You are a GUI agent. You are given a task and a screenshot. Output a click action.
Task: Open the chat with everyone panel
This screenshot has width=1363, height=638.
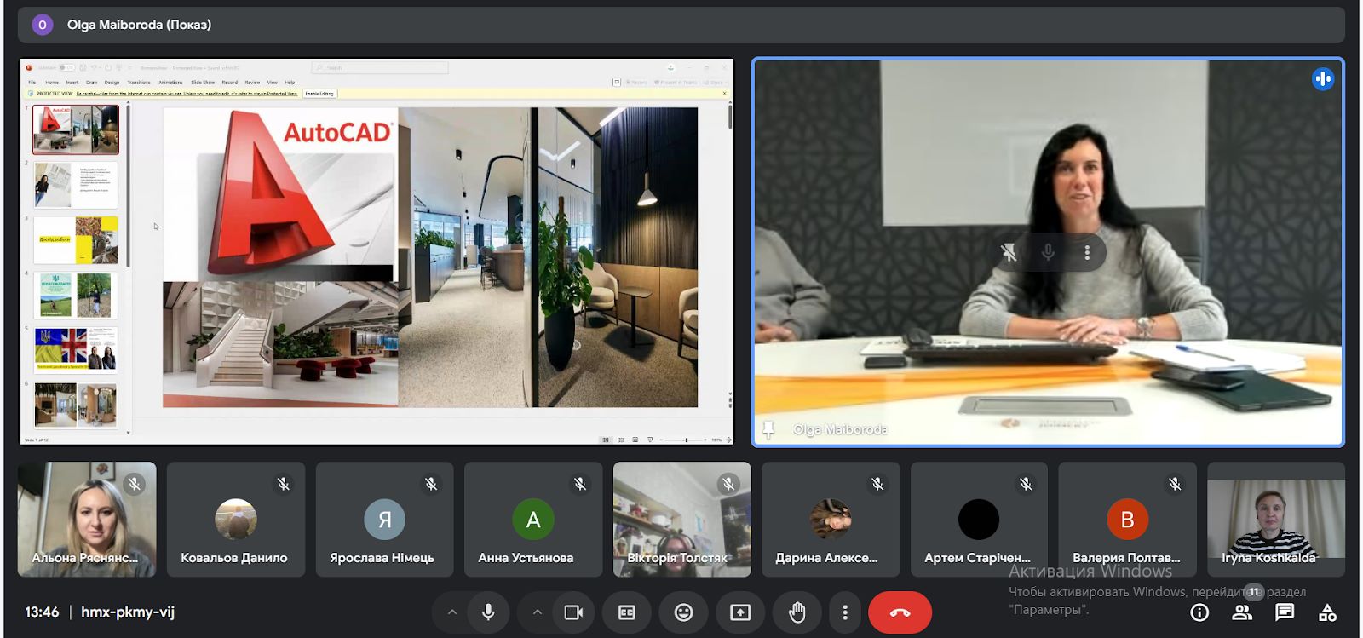[x=1285, y=612]
